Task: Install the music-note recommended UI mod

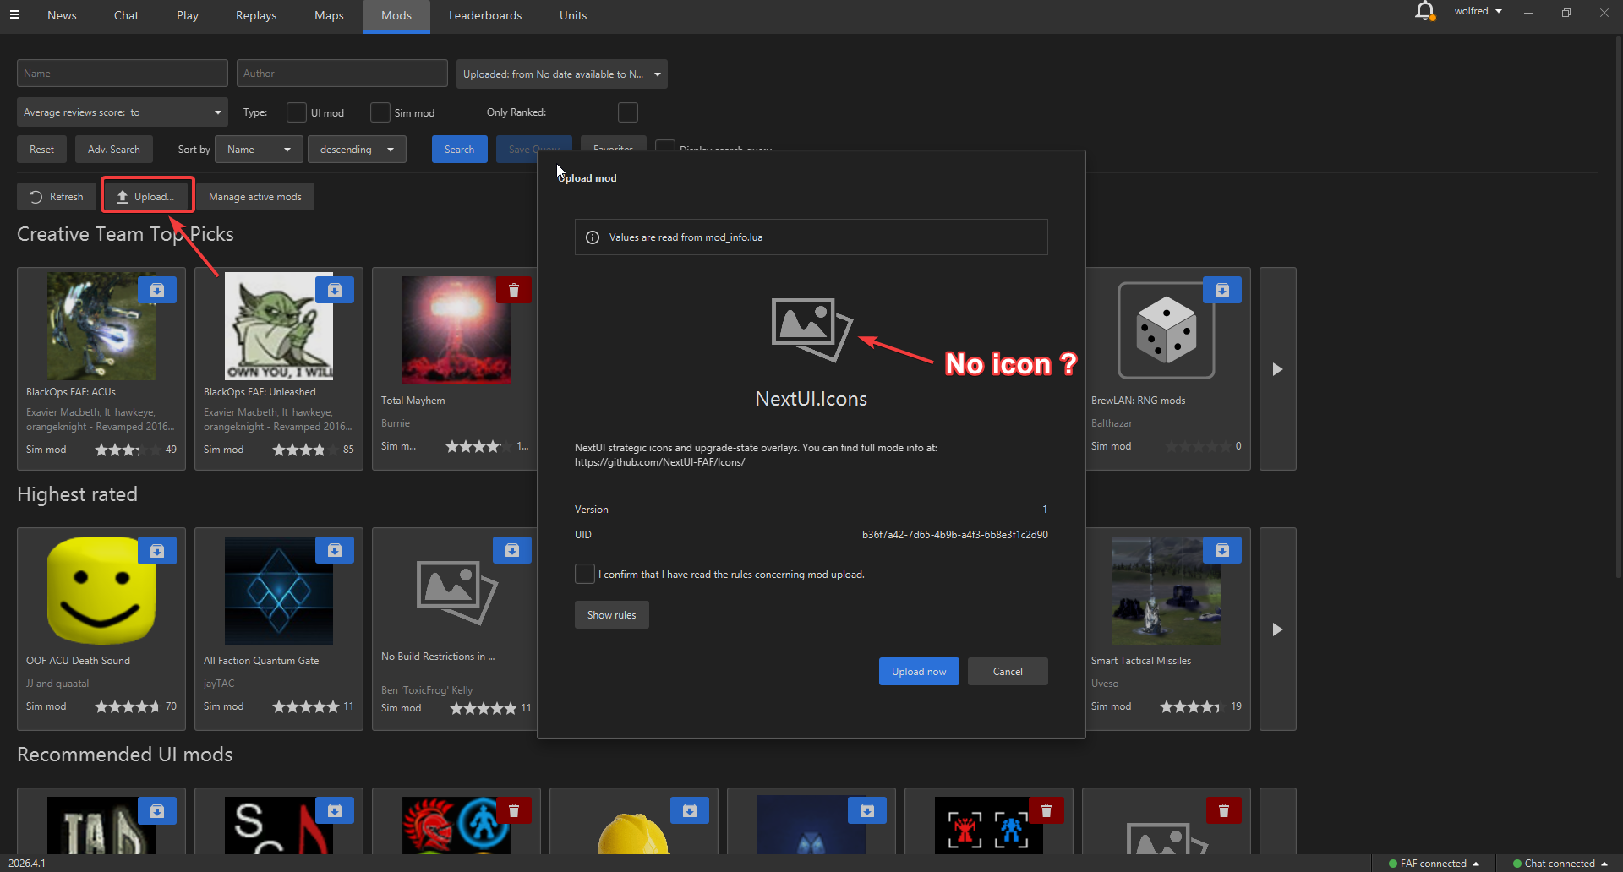Action: (x=335, y=810)
